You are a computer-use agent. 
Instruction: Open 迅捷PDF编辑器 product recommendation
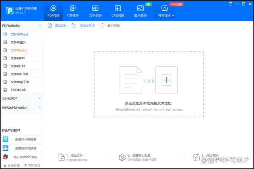(x=22, y=139)
